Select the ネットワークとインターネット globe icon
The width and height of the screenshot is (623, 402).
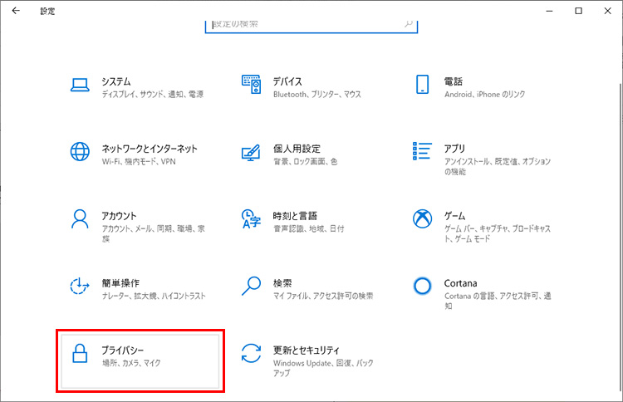80,151
